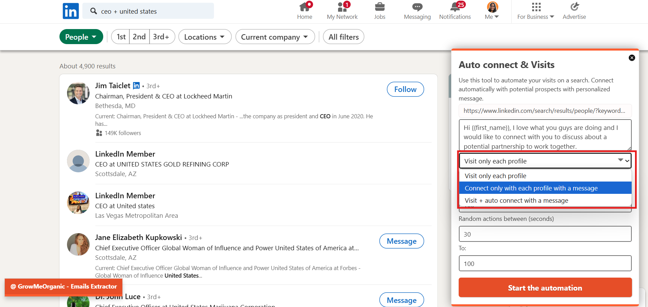
Task: Open the People filter dropdown
Action: point(81,37)
